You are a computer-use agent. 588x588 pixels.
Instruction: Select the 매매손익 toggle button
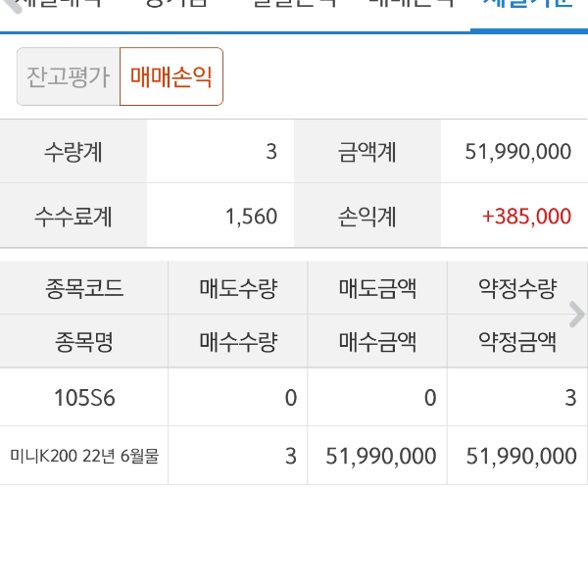[x=171, y=76]
